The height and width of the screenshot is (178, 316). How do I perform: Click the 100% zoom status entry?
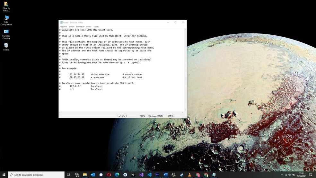143,116
